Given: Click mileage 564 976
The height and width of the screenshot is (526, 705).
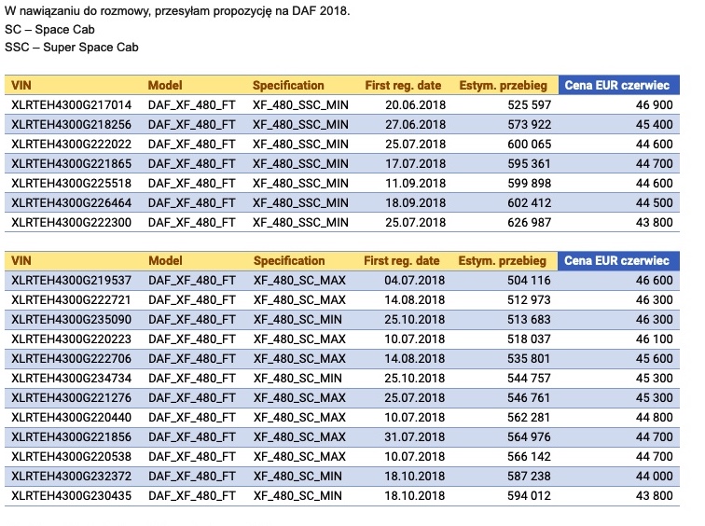Looking at the screenshot, I should pos(529,437).
